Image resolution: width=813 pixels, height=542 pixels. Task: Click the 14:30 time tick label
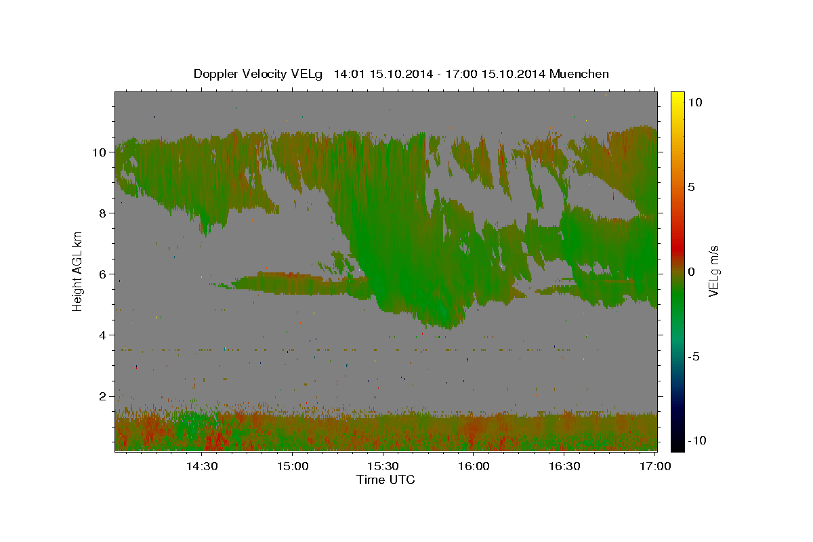[x=202, y=466]
